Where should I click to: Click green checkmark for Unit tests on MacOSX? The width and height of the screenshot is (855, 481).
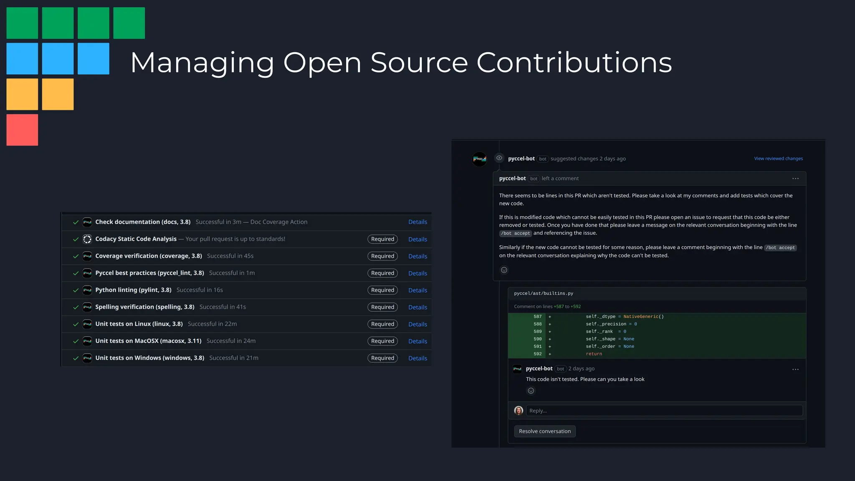[x=76, y=342]
